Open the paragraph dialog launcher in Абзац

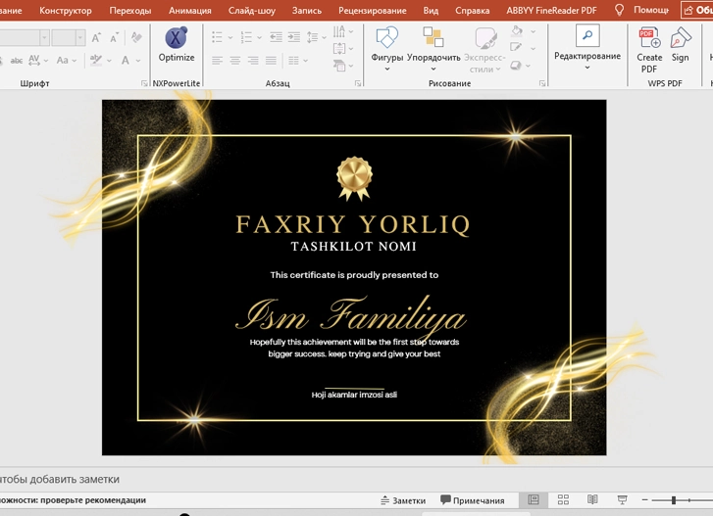pos(358,83)
